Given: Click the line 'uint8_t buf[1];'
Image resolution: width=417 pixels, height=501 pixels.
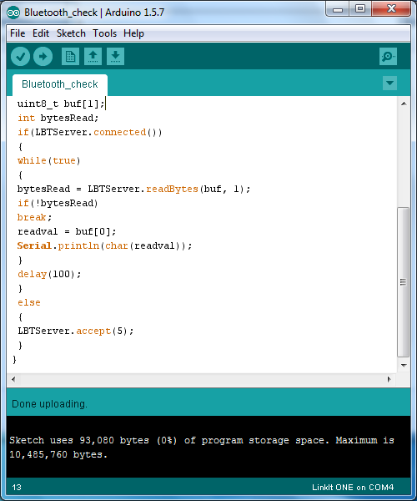Looking at the screenshot, I should (61, 104).
